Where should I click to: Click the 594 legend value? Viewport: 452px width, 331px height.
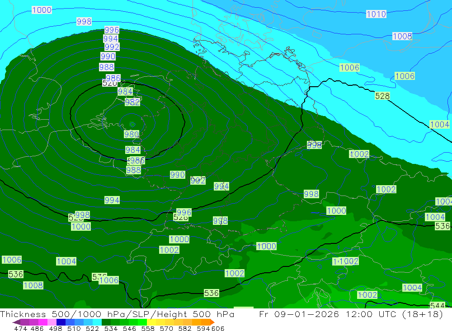pyautogui.click(x=203, y=328)
